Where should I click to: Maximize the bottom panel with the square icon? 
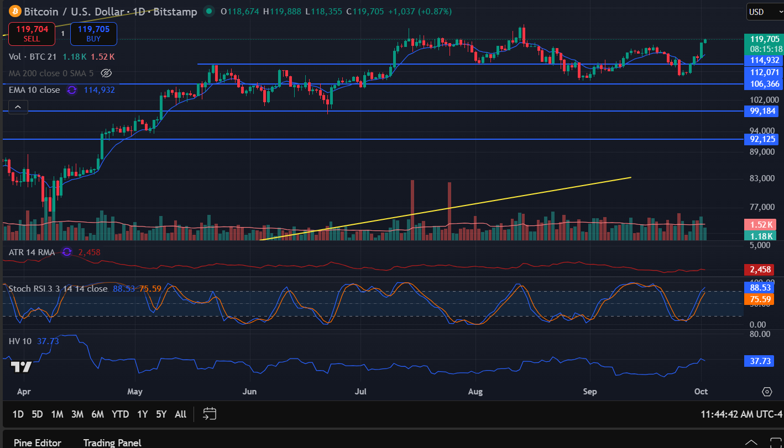[x=775, y=442]
